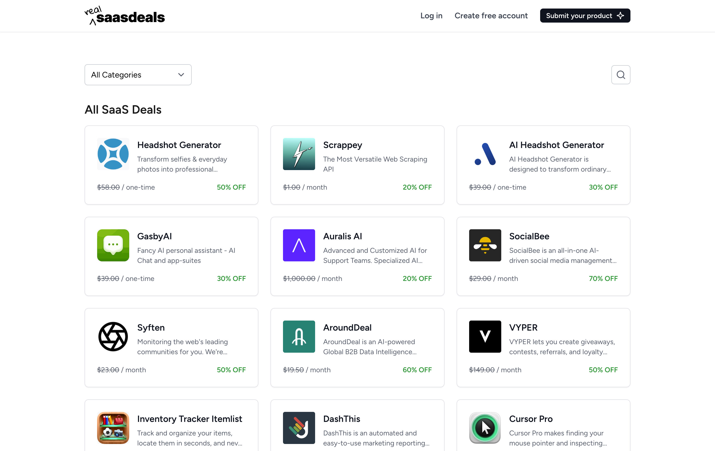This screenshot has height=451, width=715.
Task: Open the DashThis deal title
Action: click(x=341, y=419)
